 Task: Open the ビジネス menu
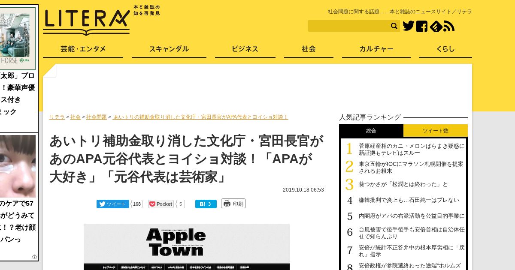click(x=245, y=49)
